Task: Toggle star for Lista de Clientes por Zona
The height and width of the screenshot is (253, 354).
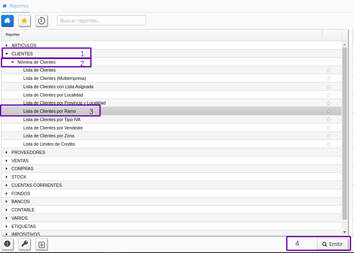Action: 329,136
